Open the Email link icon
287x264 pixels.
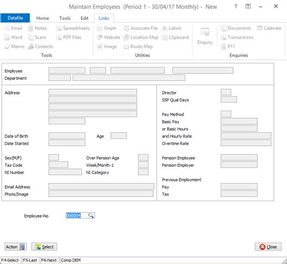click(7, 28)
